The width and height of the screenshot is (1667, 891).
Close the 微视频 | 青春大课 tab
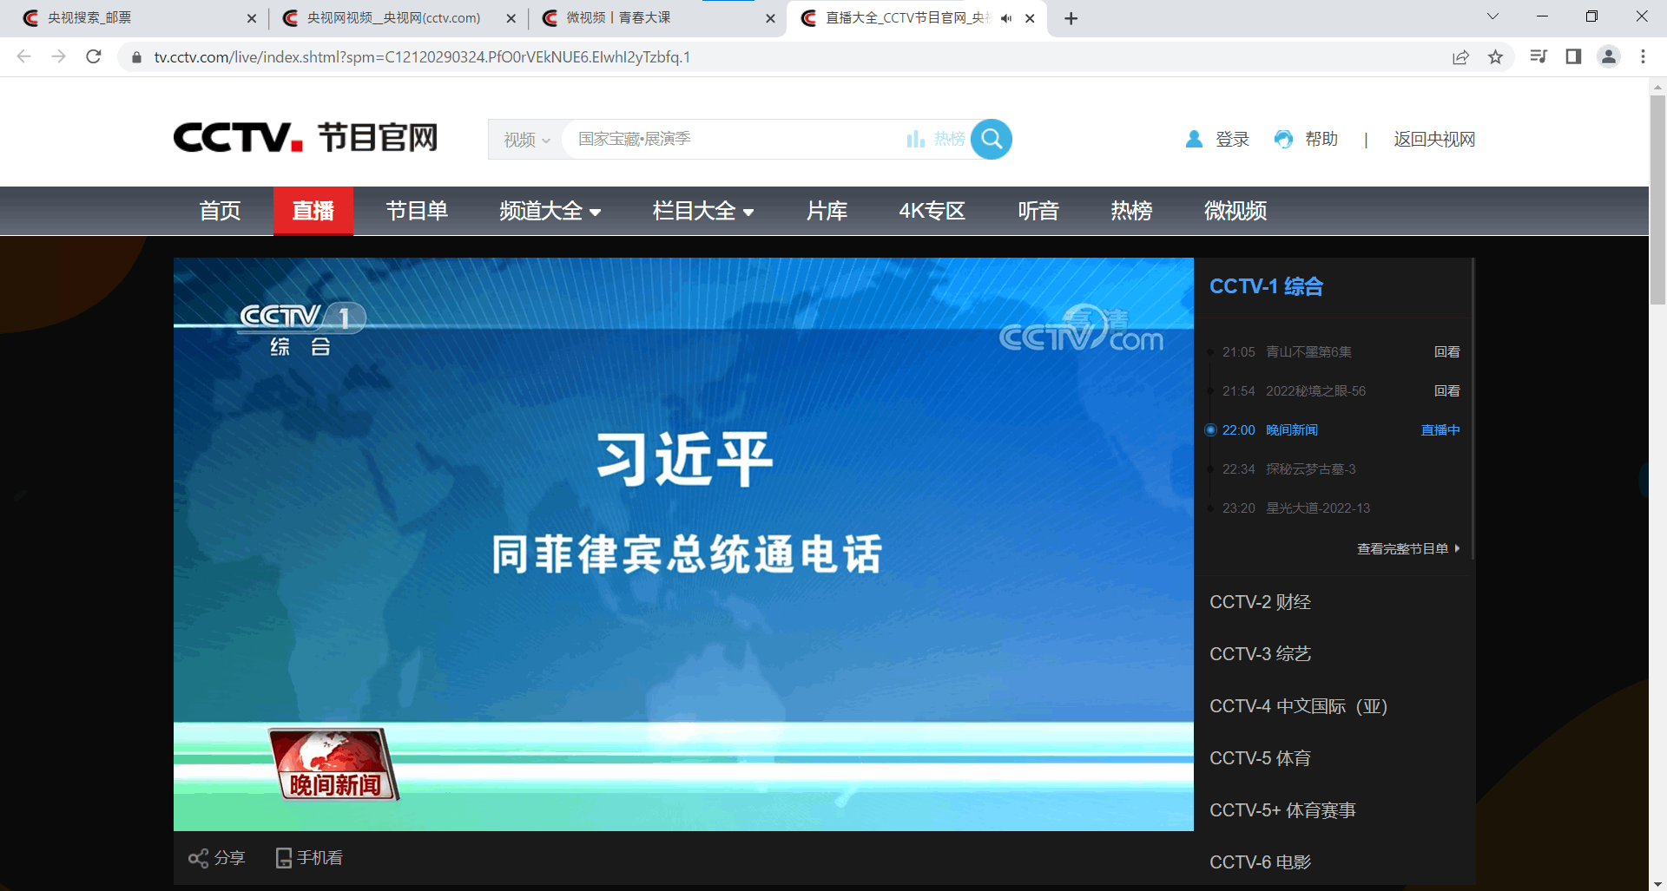coord(770,18)
